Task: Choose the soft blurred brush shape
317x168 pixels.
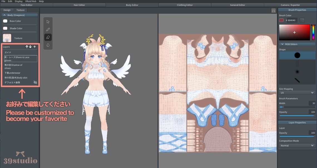Action: click(x=297, y=72)
